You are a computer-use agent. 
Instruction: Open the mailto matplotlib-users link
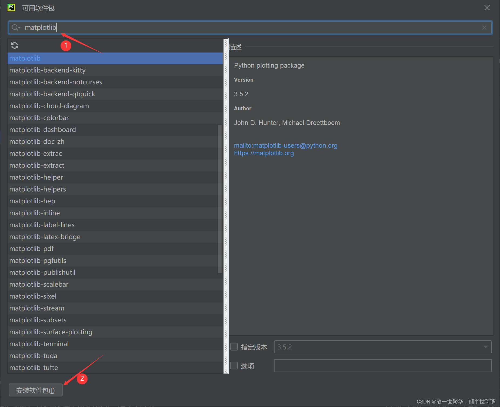(286, 145)
